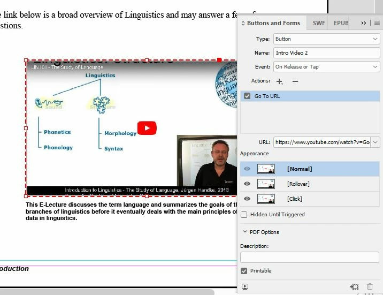
Task: Toggle the Go To URL action checkbox
Action: (247, 96)
